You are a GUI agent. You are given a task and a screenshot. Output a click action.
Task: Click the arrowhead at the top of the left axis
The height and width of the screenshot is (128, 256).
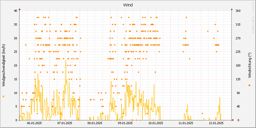pos(20,9)
